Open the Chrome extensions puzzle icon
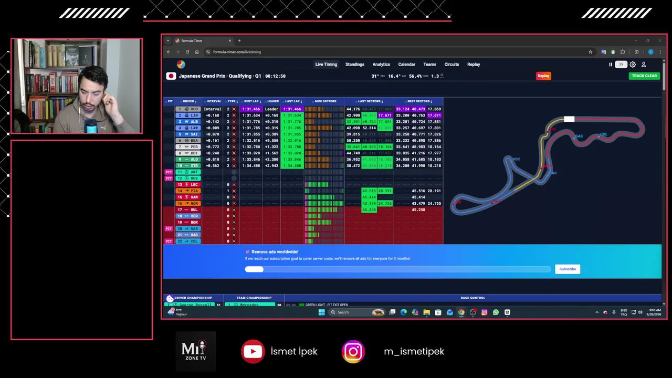 pos(623,52)
